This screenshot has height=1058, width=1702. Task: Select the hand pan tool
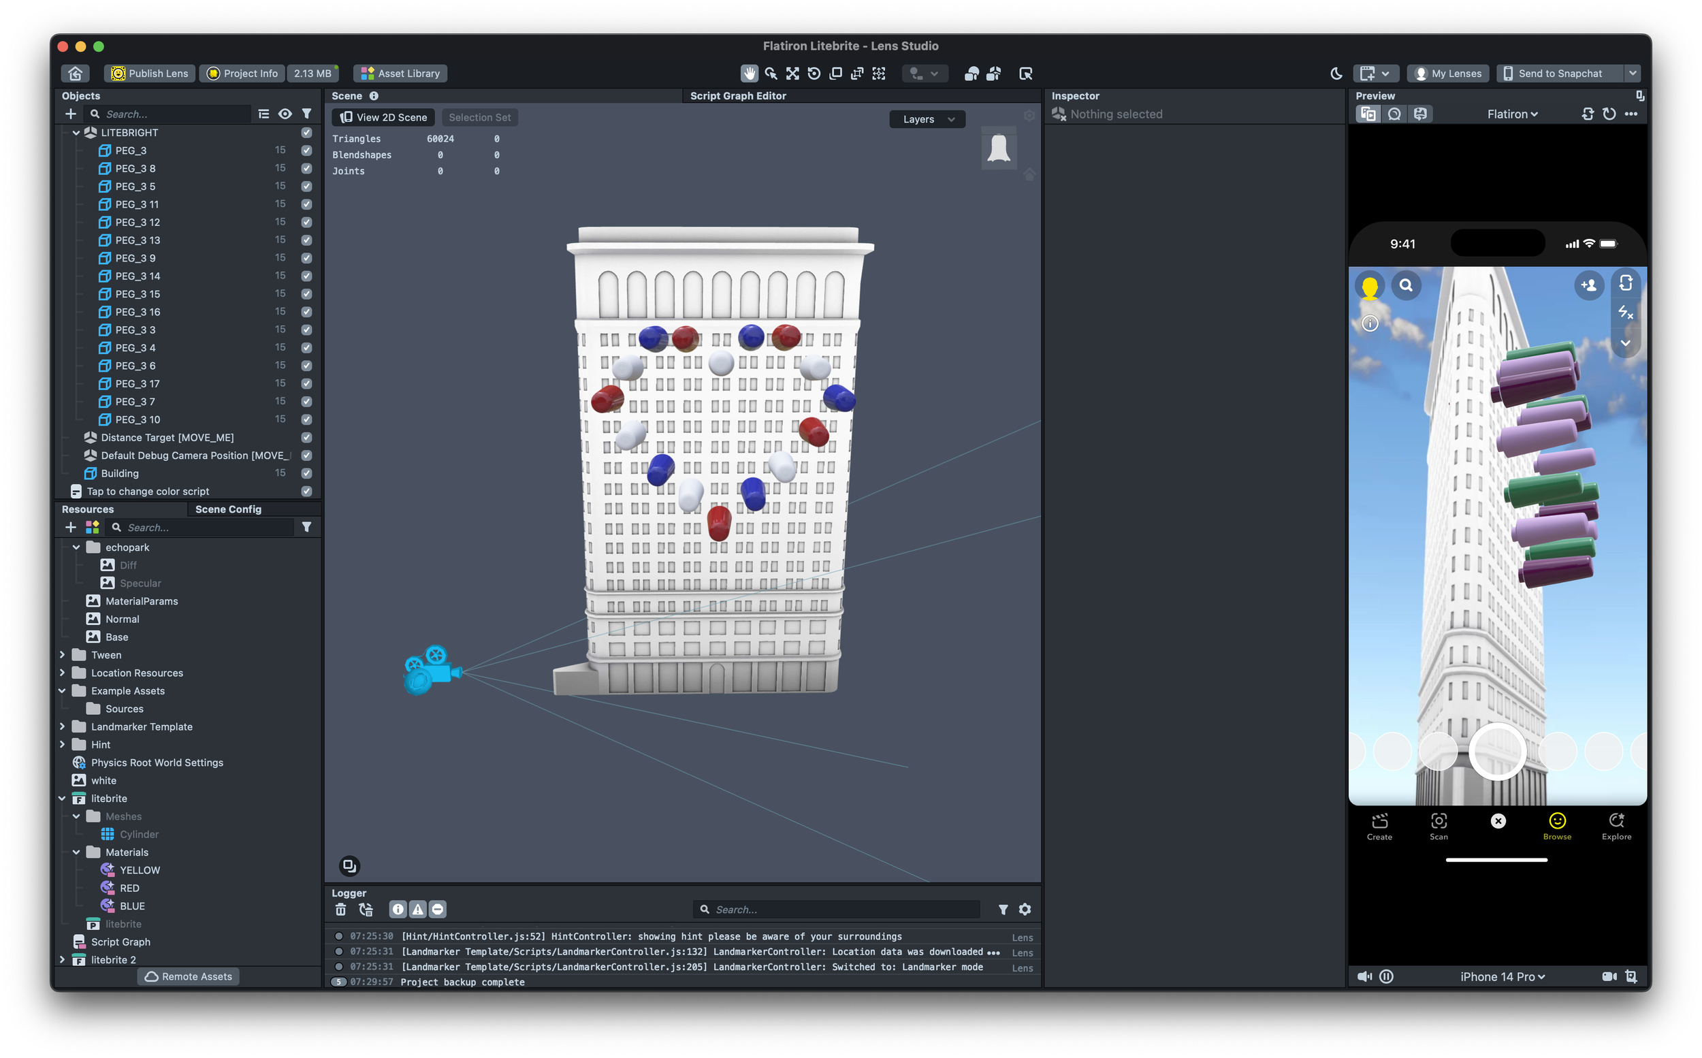coord(749,74)
